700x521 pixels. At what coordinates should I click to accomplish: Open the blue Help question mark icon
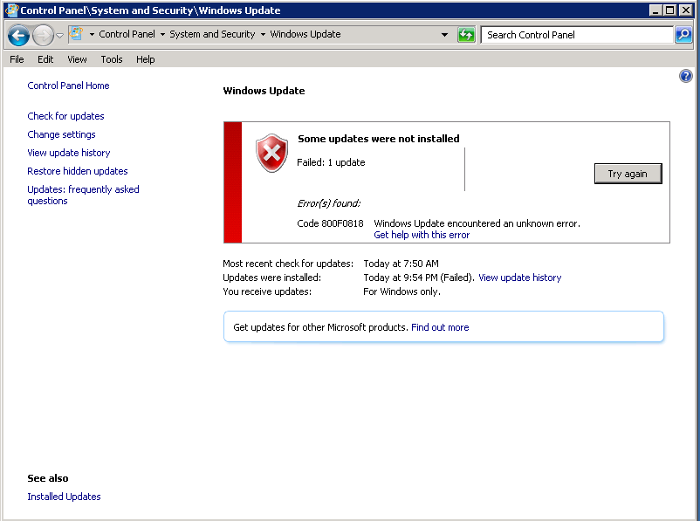[x=686, y=76]
